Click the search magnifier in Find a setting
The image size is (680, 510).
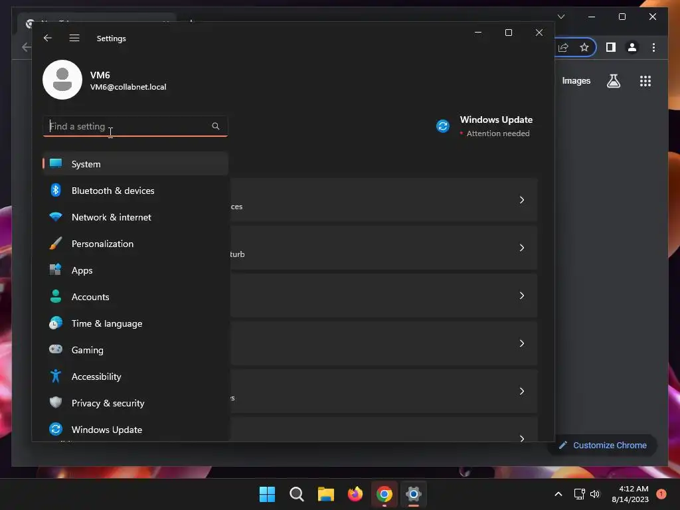tap(216, 126)
